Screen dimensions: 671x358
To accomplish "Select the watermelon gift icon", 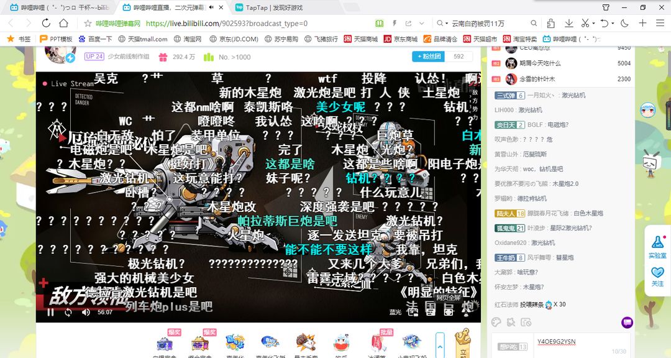I will [342, 342].
